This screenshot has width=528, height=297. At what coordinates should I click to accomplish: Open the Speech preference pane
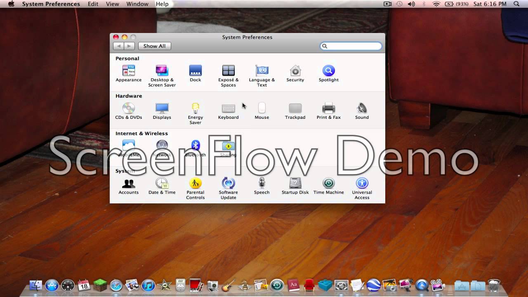coord(262,186)
